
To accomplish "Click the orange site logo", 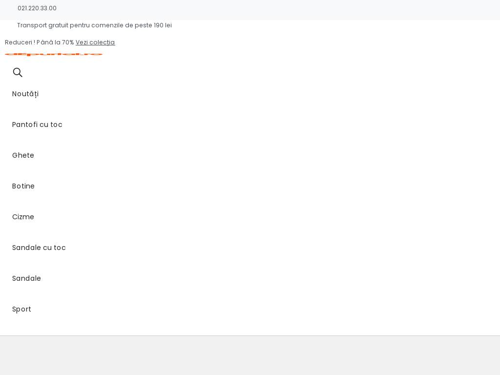I will pos(54,54).
